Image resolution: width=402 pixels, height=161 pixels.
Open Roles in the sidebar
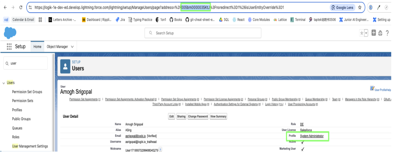click(16, 137)
